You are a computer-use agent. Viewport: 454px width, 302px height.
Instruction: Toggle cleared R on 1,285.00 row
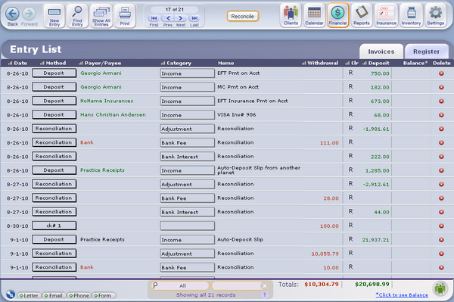click(350, 170)
